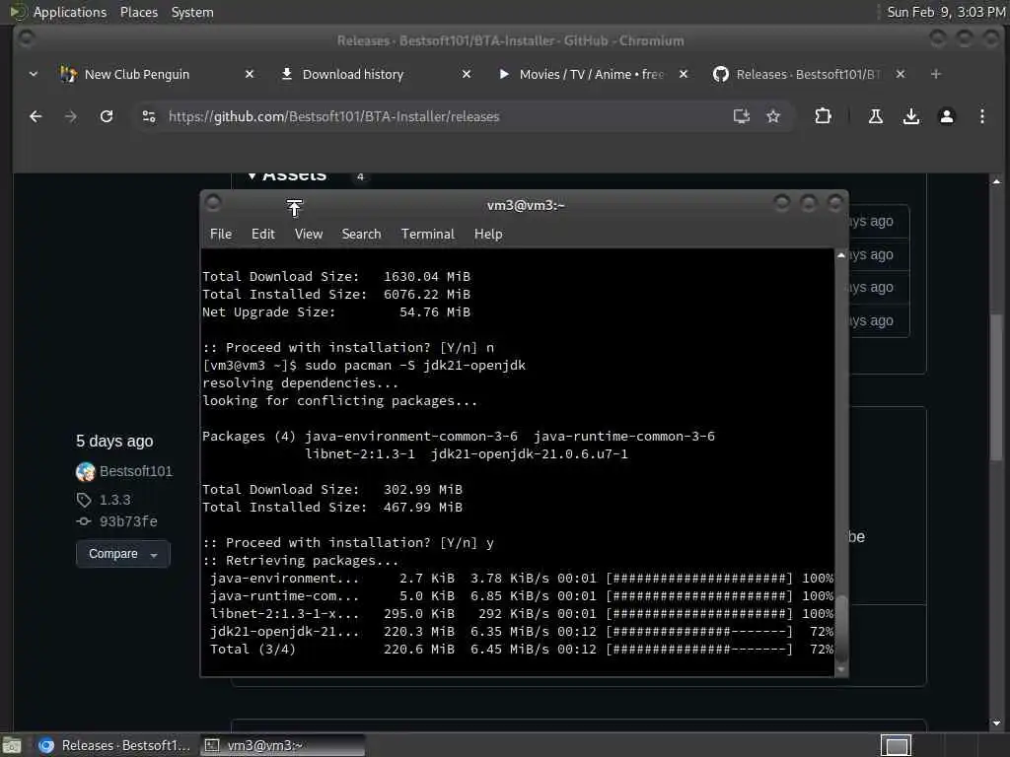Open the Extensions puzzle icon

823,116
